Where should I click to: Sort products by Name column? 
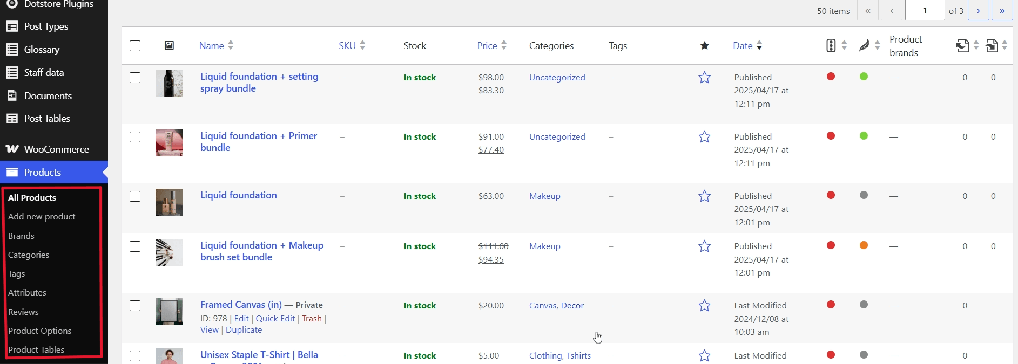coord(216,46)
